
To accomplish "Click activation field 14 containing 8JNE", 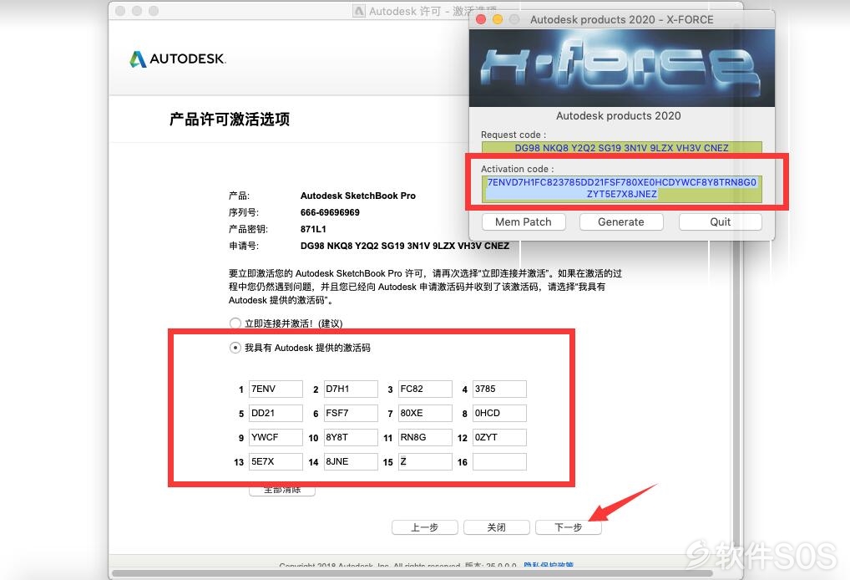I will pos(350,461).
